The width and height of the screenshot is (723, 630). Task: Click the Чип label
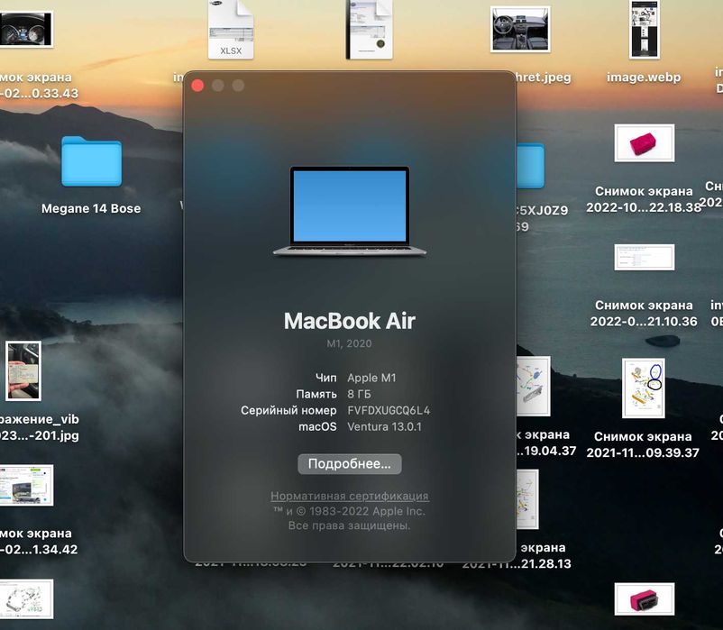click(x=326, y=378)
